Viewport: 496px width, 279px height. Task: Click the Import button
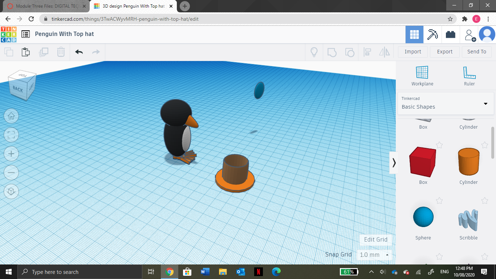click(x=413, y=52)
